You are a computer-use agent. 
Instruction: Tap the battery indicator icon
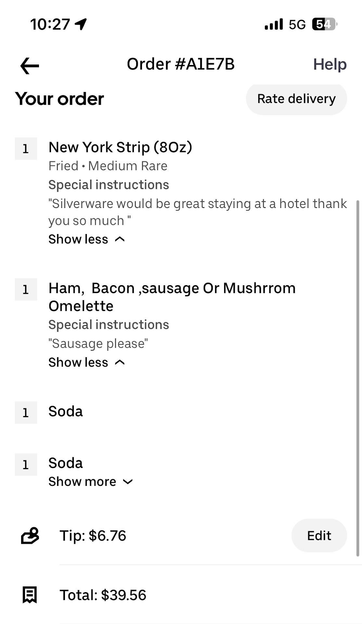click(324, 24)
